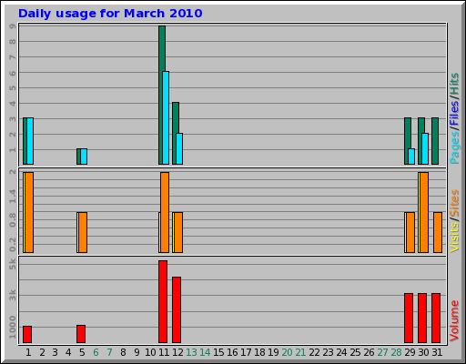Viewport: 466px width, 364px height.
Task: Click the green hits bar for day 31
Action: 435,141
